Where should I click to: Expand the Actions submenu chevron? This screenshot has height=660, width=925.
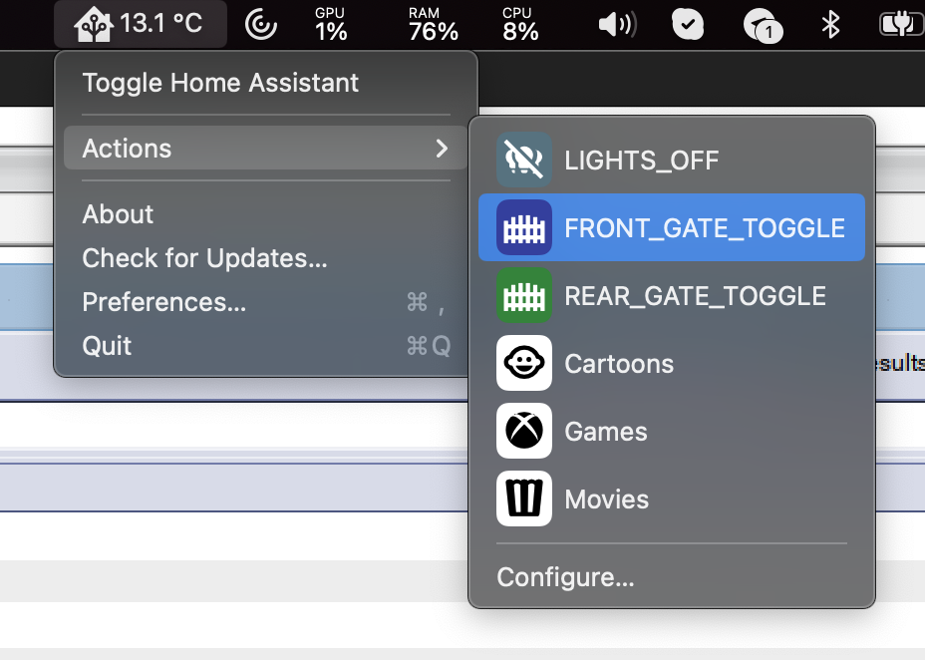point(443,149)
